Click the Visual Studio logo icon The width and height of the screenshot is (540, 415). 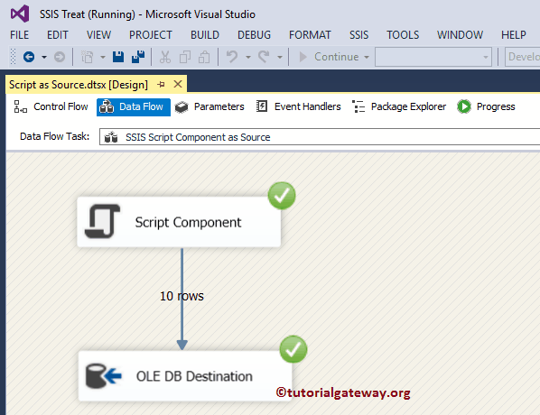coord(20,14)
